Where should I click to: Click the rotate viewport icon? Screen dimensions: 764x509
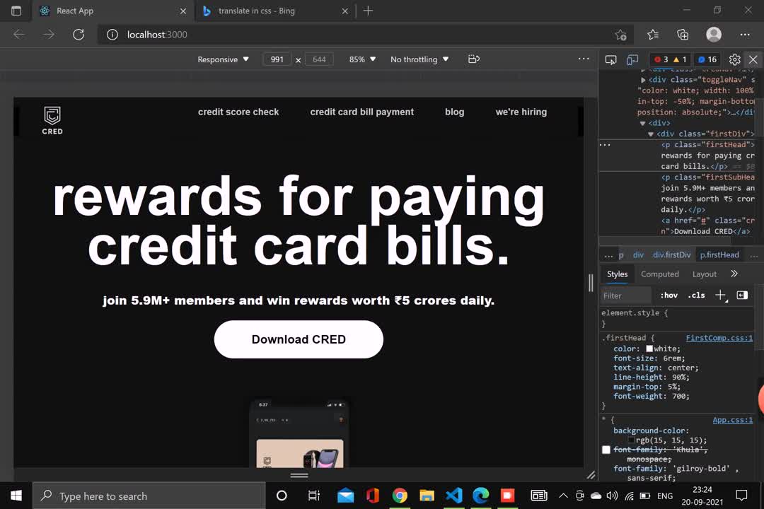click(474, 59)
